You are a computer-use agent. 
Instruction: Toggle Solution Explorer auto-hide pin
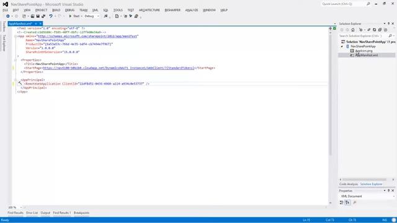[389, 24]
